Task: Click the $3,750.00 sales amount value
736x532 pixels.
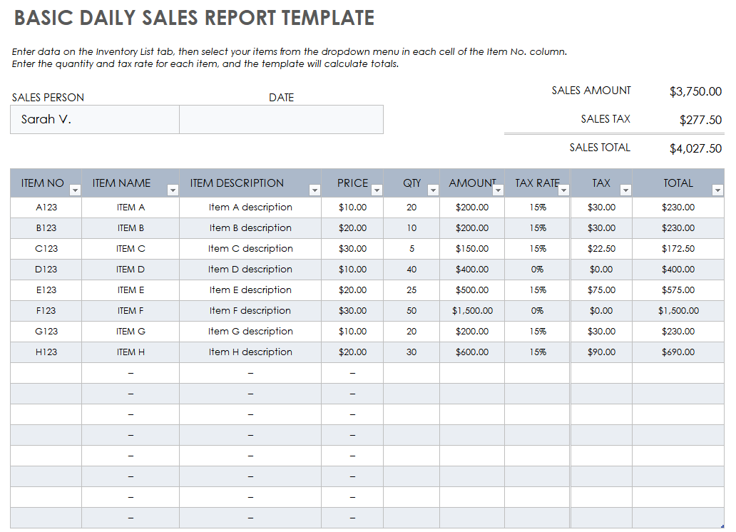Action: [x=695, y=92]
